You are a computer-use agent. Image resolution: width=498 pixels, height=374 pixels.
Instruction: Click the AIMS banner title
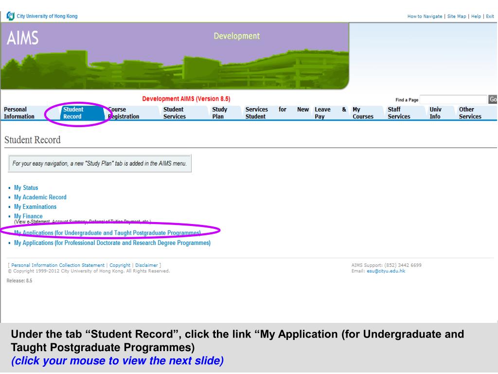click(x=22, y=38)
